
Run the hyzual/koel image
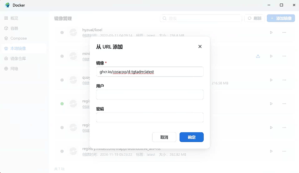(x=271, y=32)
